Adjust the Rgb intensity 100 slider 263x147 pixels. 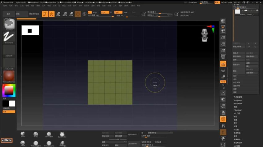[x=101, y=15]
